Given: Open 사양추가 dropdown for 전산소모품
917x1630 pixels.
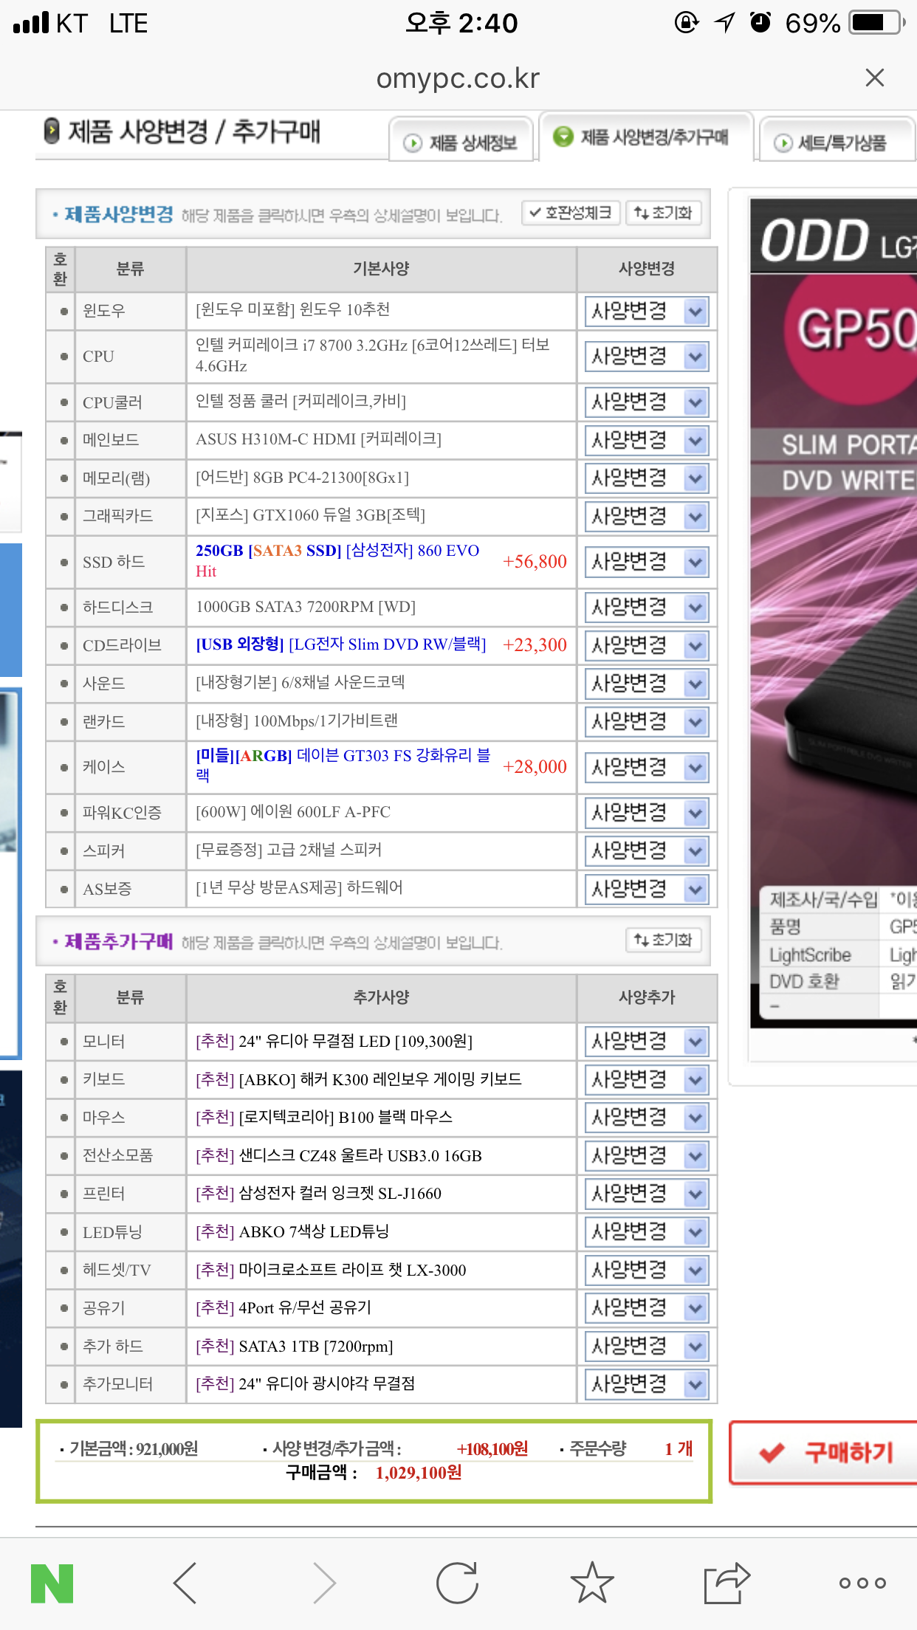Looking at the screenshot, I should 647,1156.
